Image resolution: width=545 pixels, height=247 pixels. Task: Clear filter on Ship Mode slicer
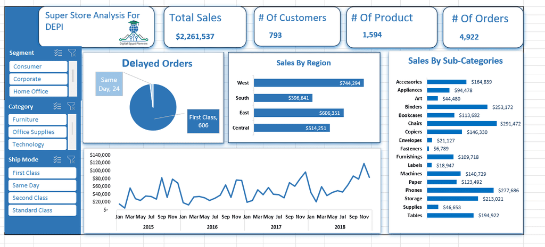pos(71,159)
